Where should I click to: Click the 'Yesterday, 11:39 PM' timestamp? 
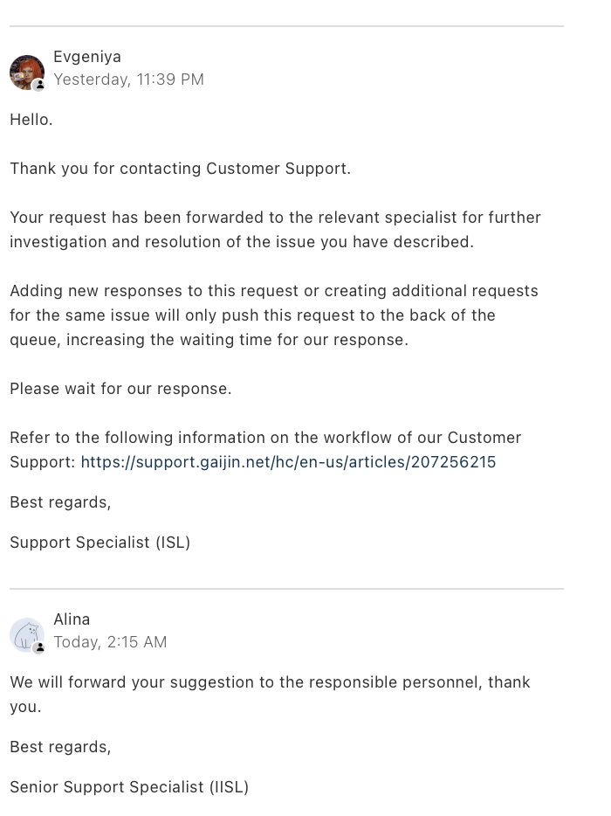coord(128,80)
